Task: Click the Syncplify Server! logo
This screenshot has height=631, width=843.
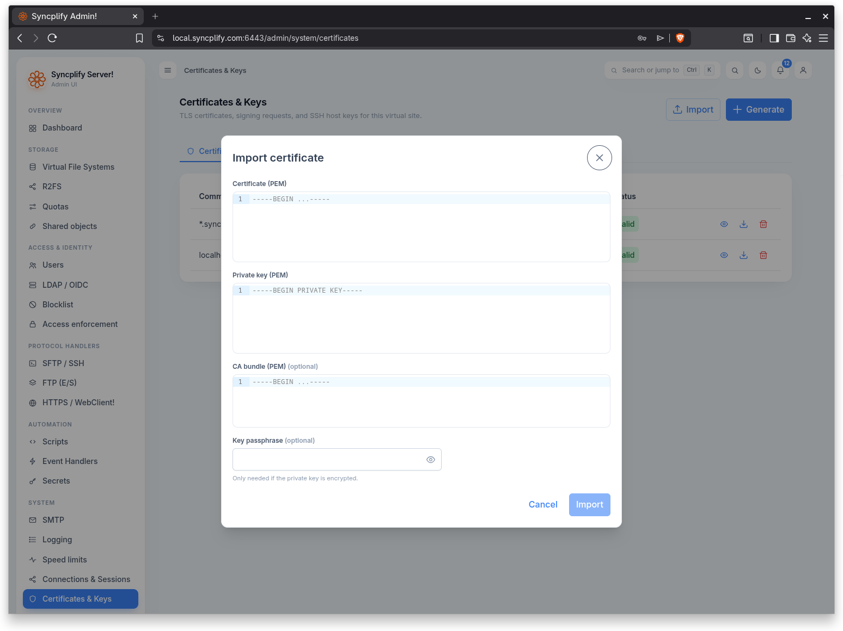Action: 37,79
